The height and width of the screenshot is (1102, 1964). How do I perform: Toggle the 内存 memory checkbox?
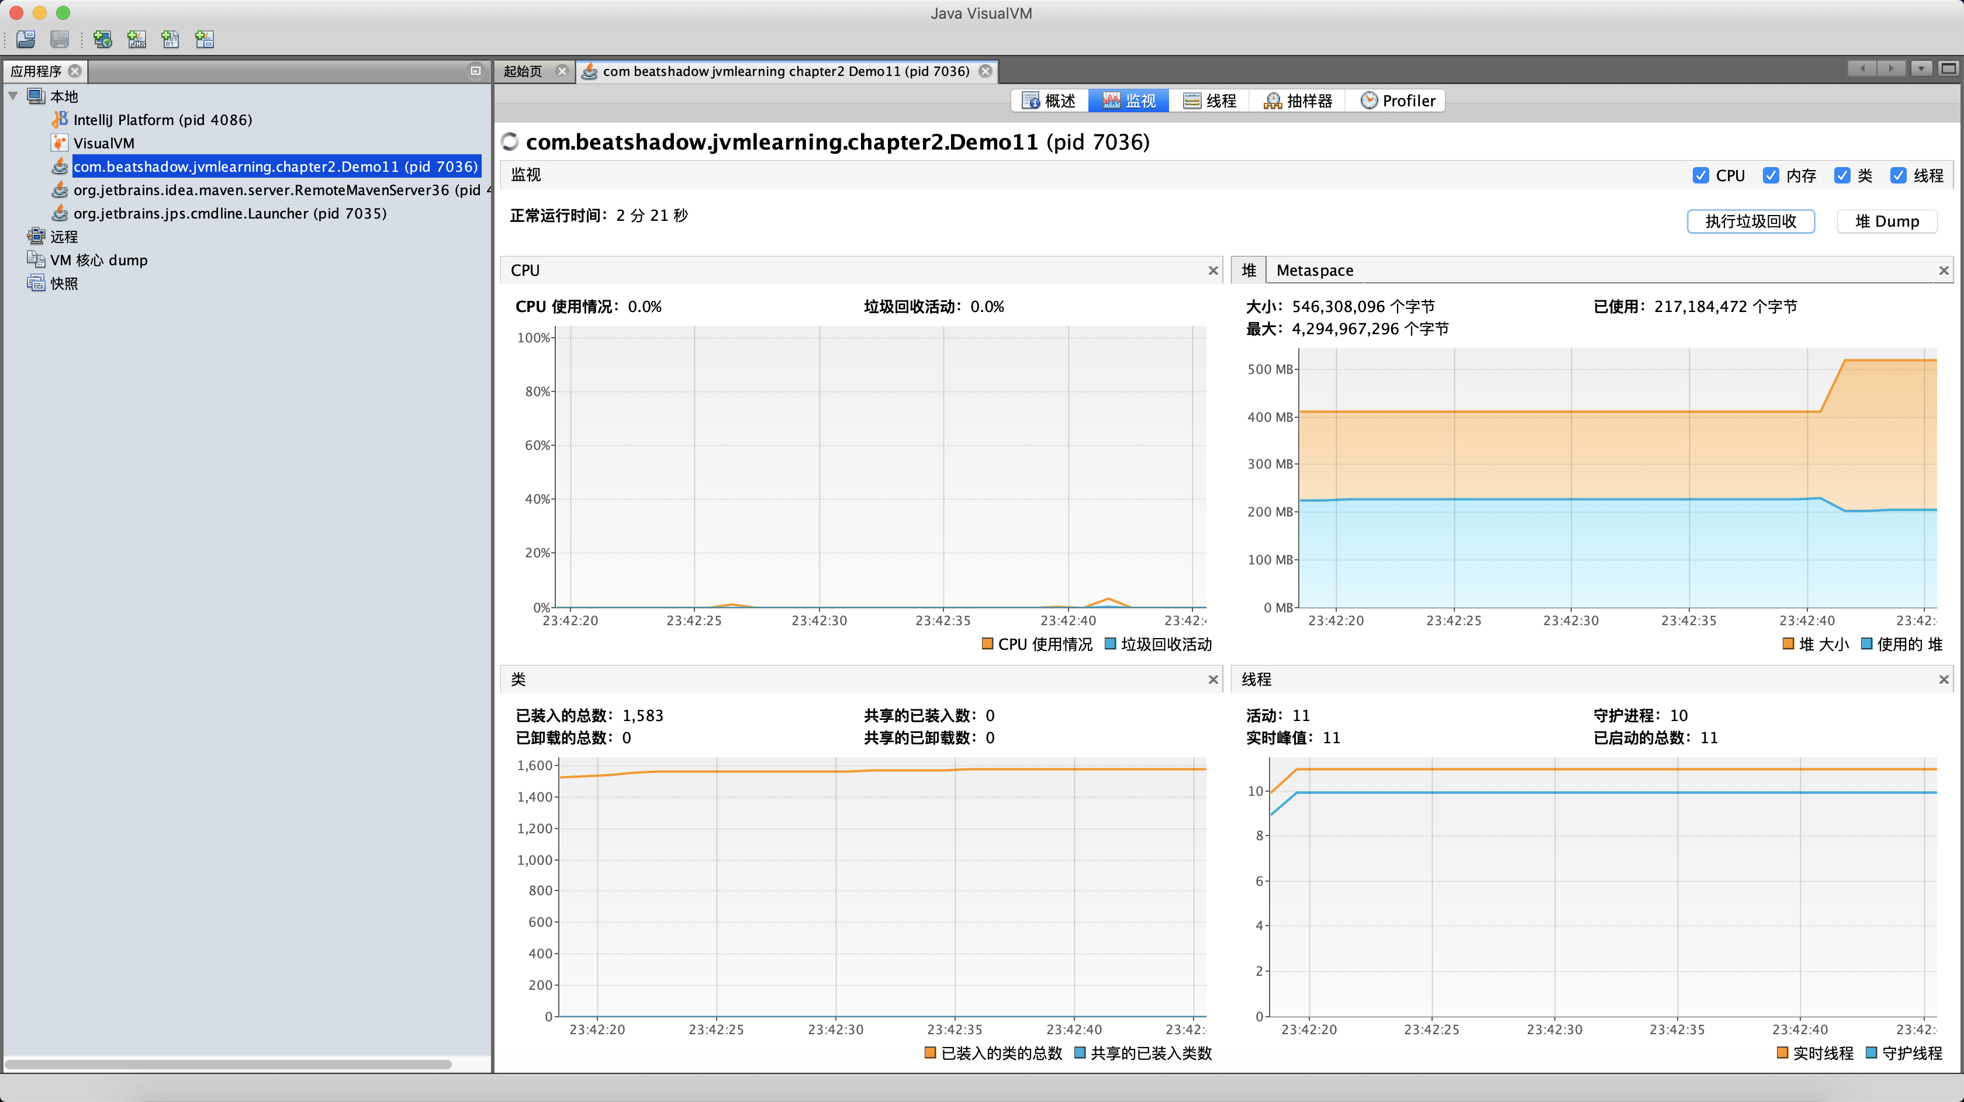point(1771,175)
